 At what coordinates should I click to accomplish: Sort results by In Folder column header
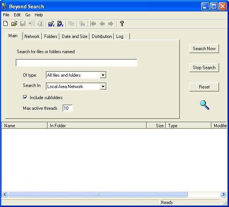point(97,126)
